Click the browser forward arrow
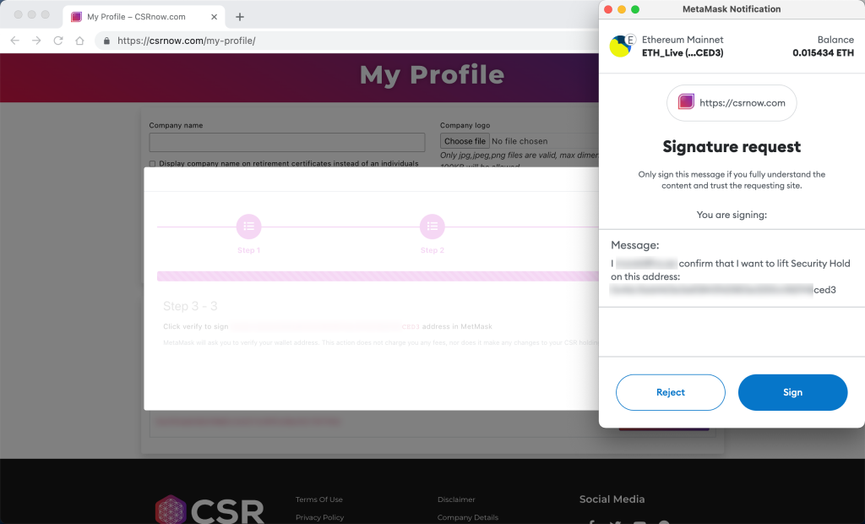The image size is (865, 524). (36, 41)
